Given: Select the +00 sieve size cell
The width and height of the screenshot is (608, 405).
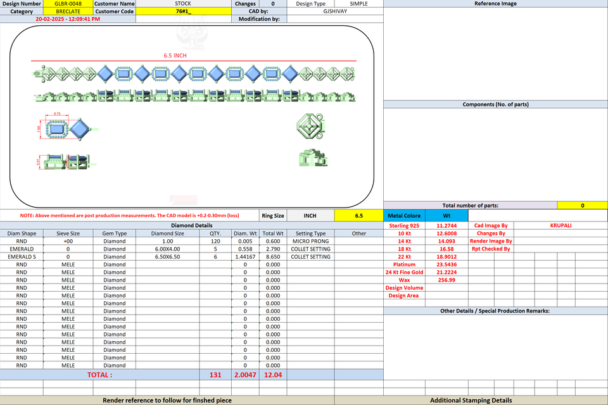Looking at the screenshot, I should click(x=68, y=241).
